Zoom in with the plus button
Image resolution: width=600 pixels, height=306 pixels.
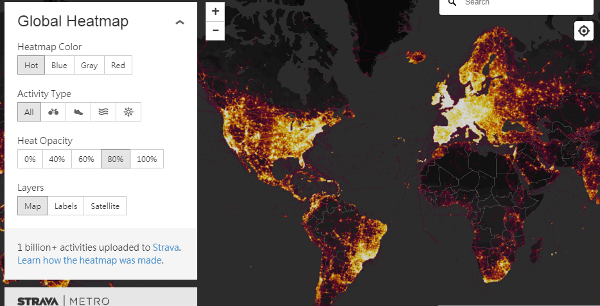215,12
